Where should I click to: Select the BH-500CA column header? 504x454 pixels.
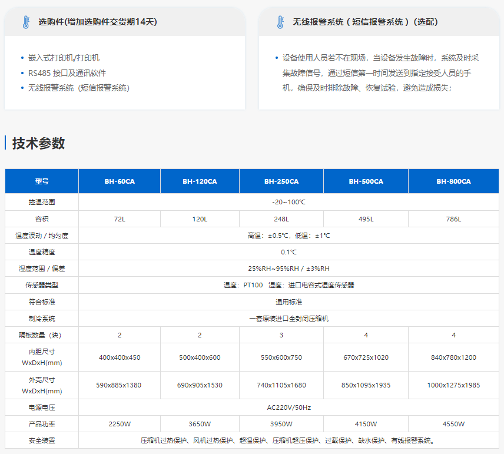click(366, 181)
